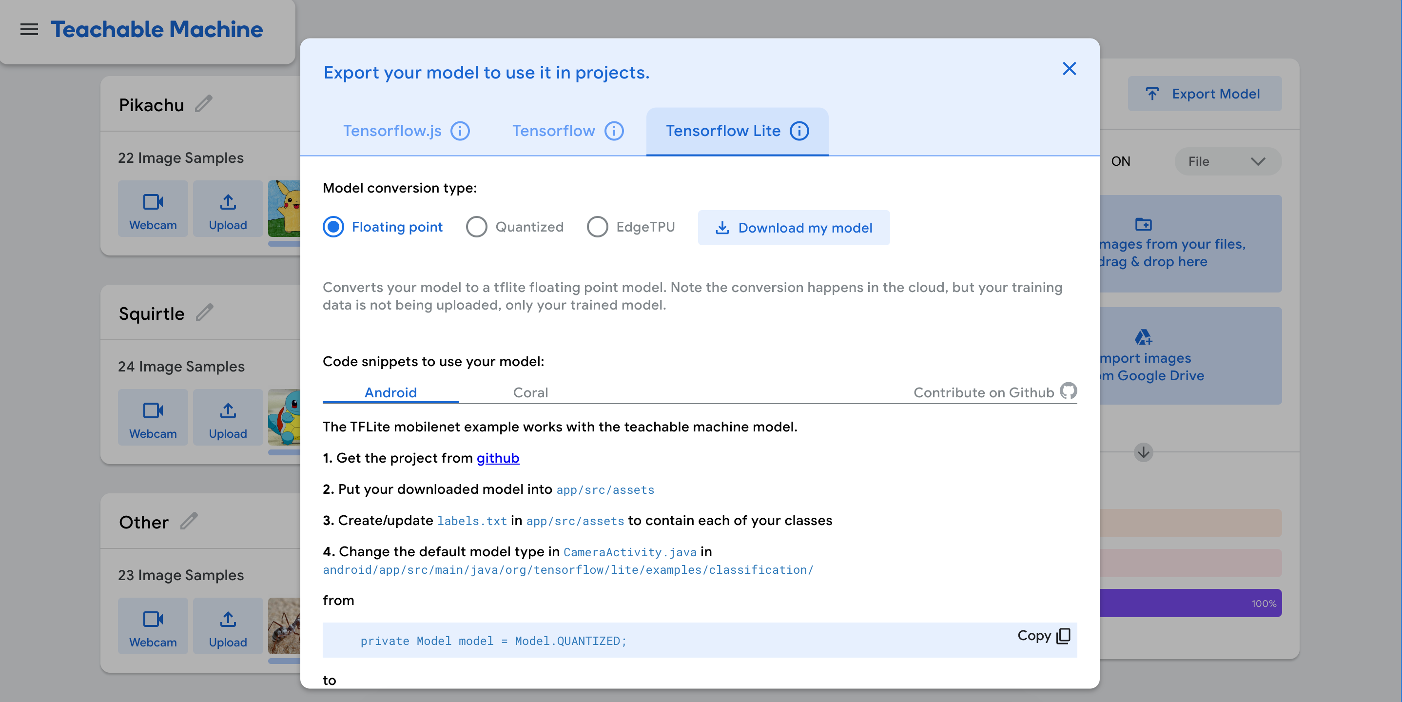Open the hamburger menu
The height and width of the screenshot is (702, 1402).
(x=29, y=29)
